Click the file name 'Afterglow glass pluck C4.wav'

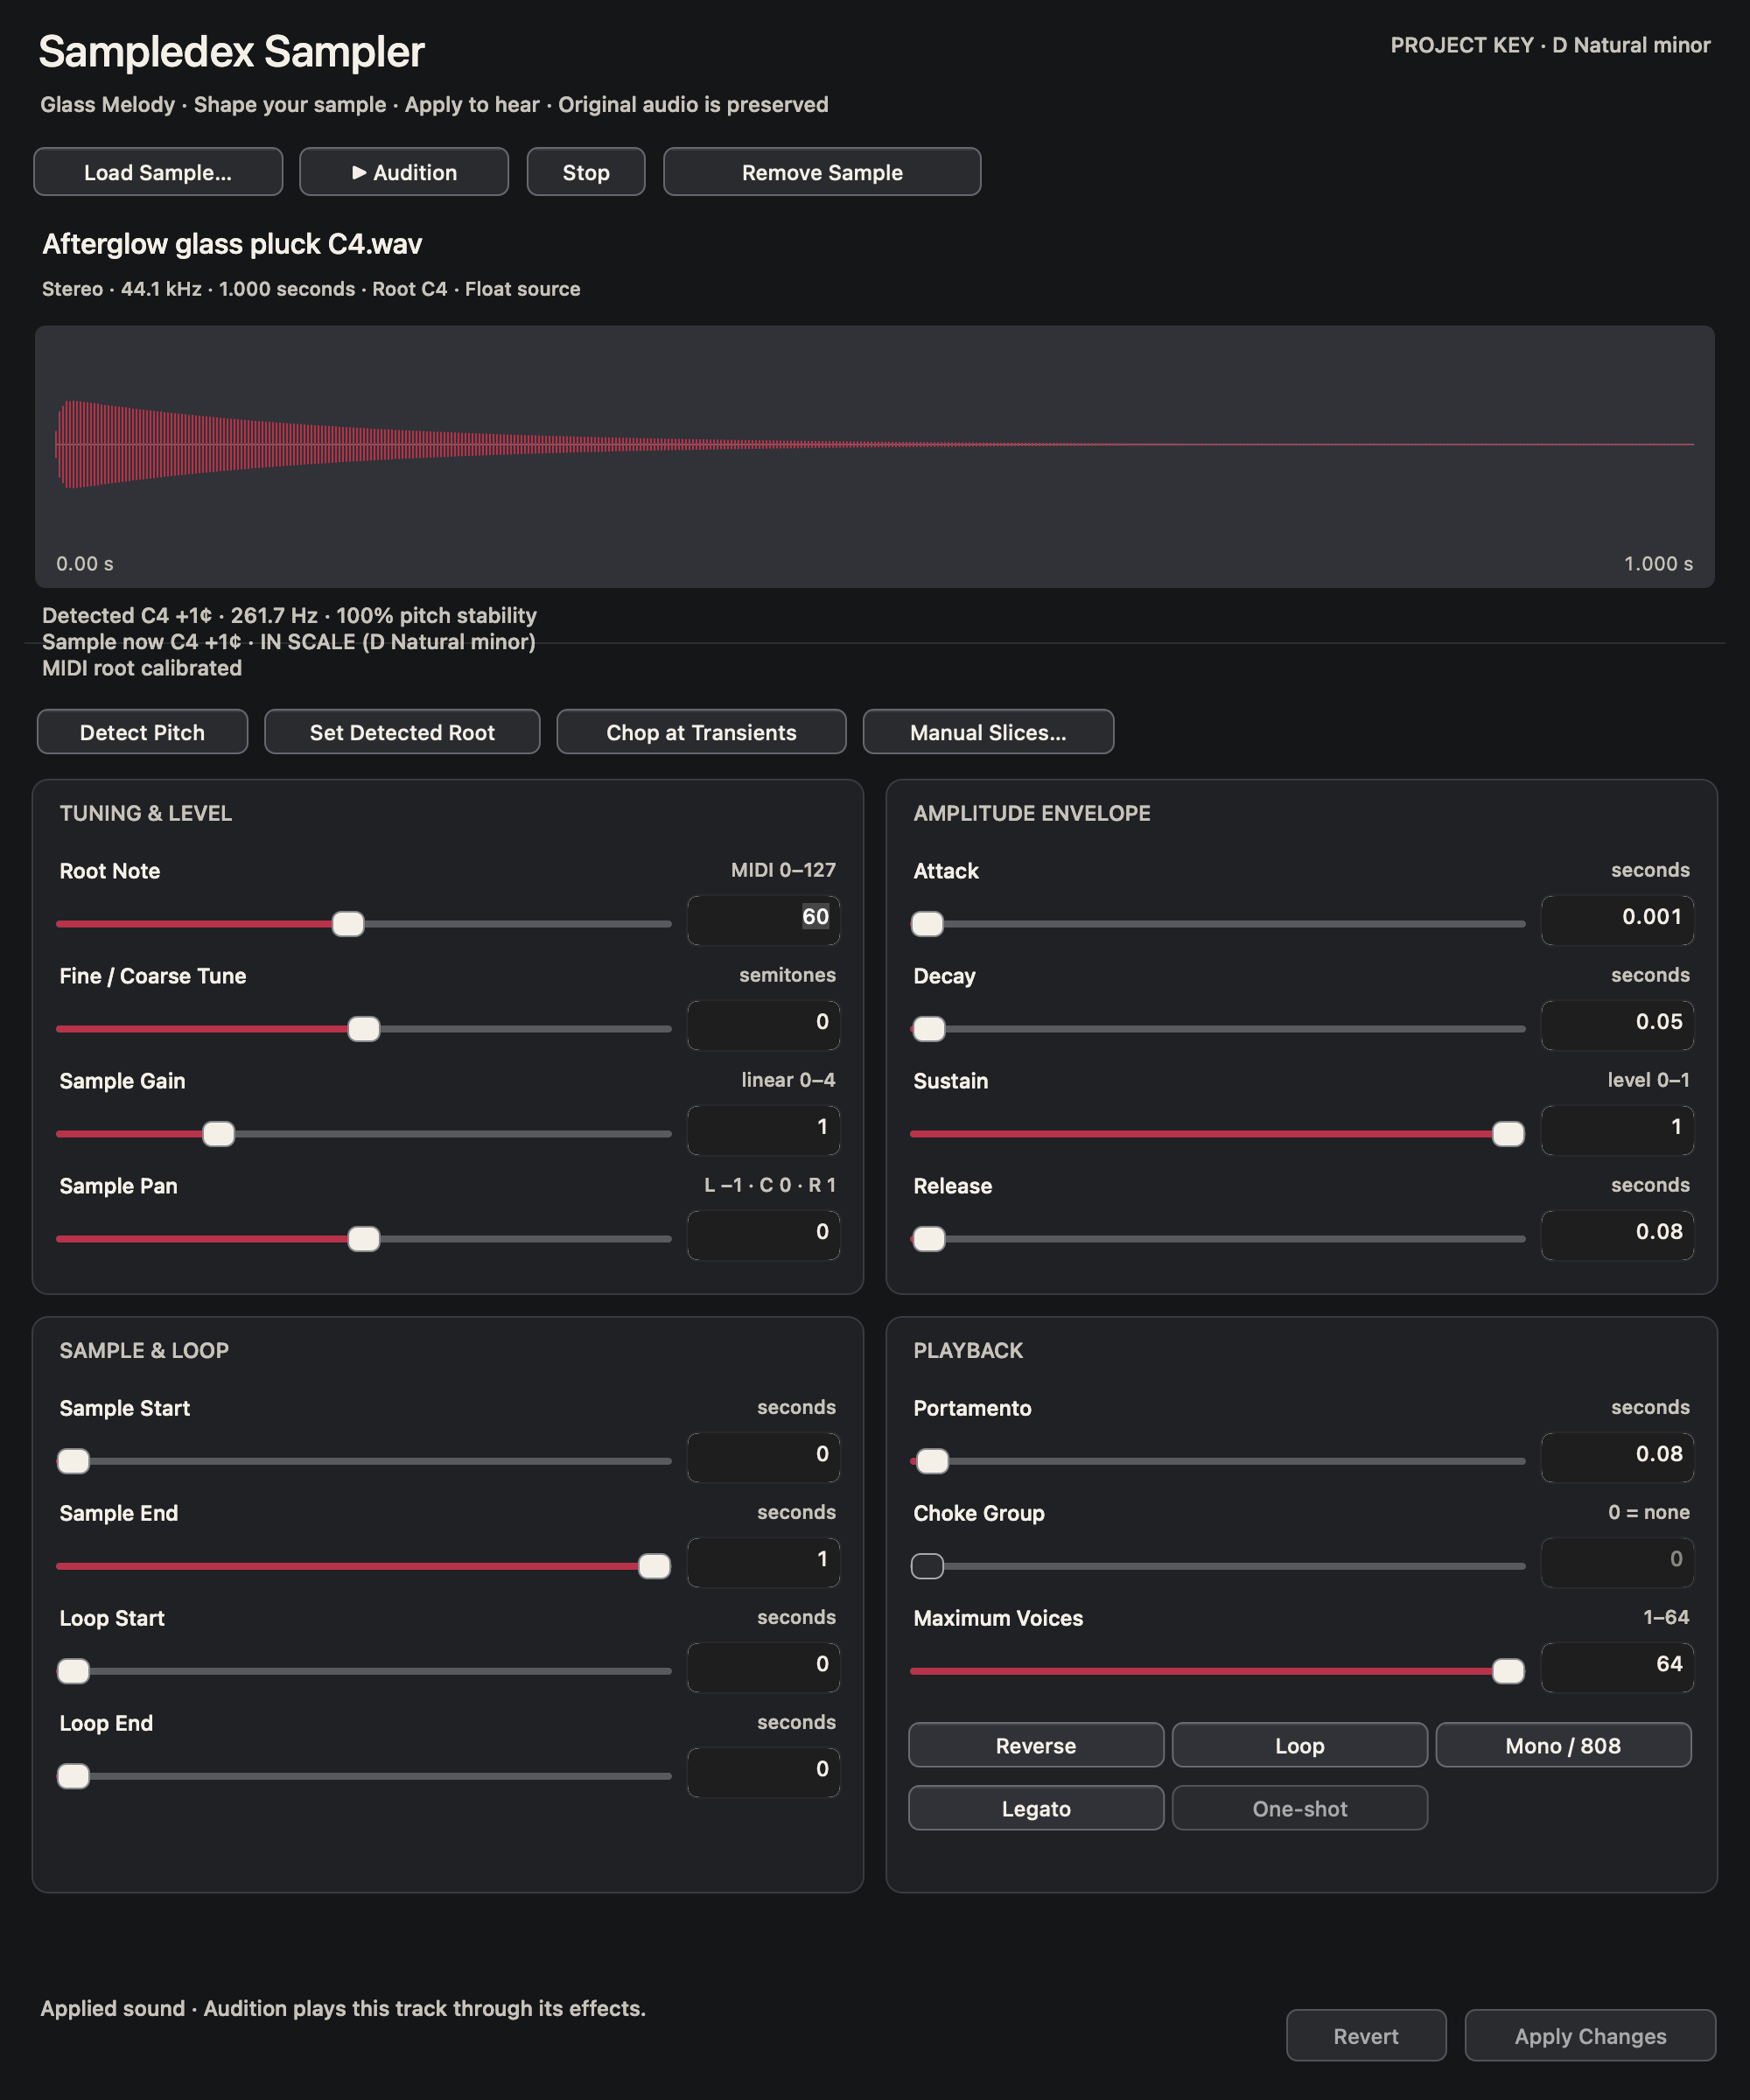232,244
